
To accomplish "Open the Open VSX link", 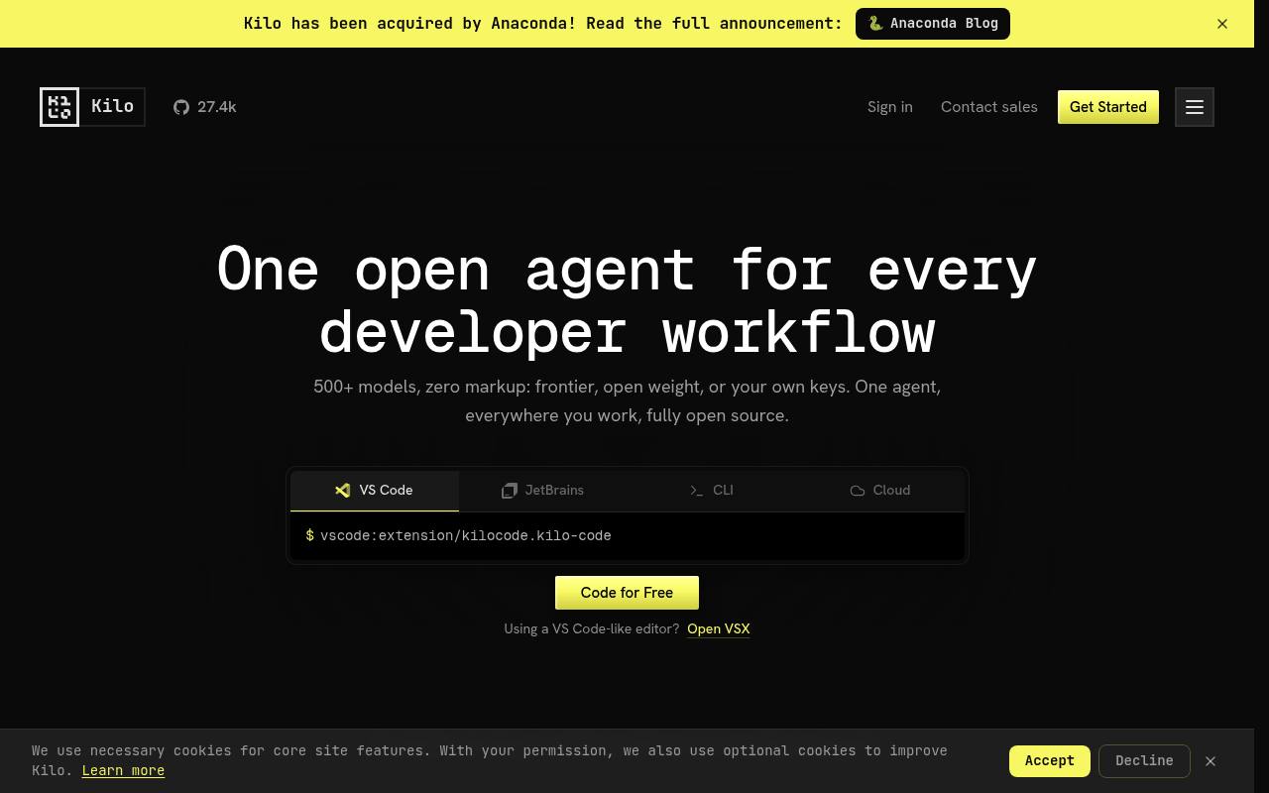I will [719, 629].
